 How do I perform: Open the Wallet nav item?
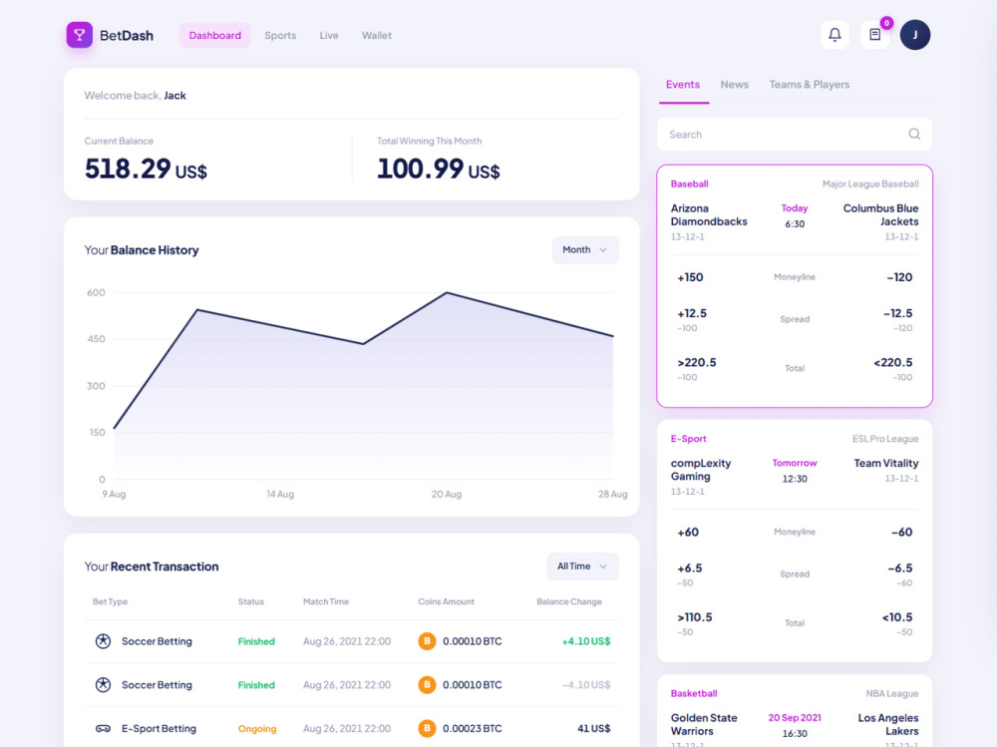[377, 35]
